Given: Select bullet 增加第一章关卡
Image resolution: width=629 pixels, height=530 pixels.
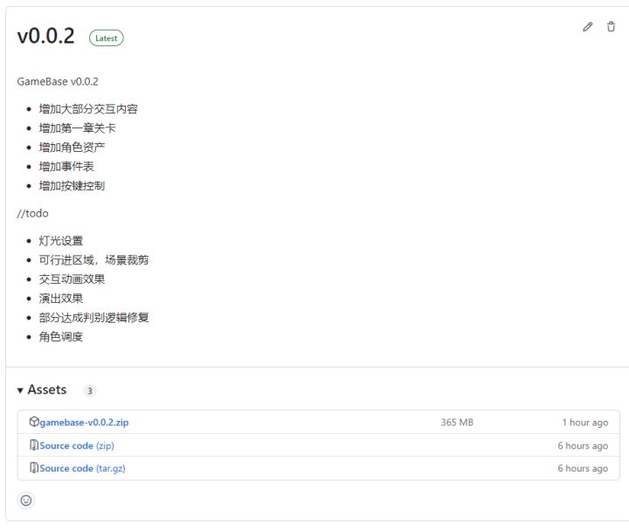Looking at the screenshot, I should tap(78, 128).
